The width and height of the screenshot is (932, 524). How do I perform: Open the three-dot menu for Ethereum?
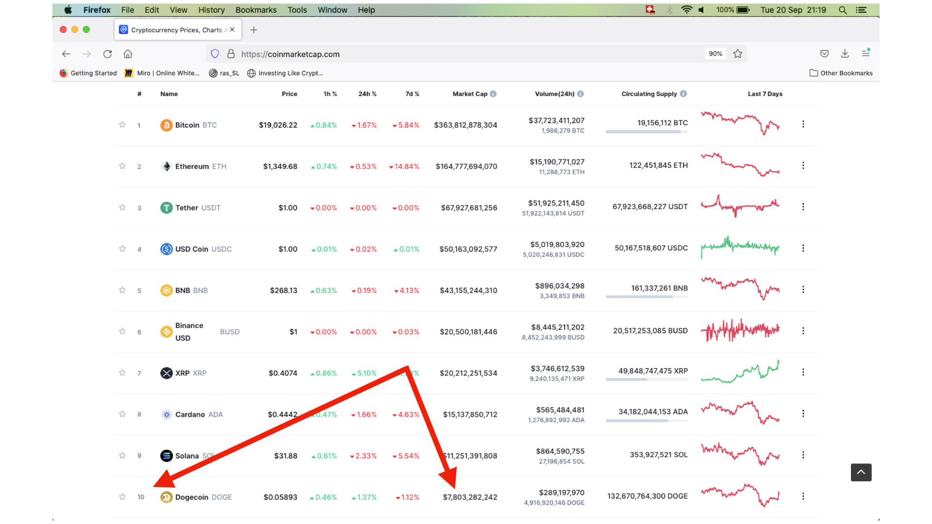click(x=803, y=165)
